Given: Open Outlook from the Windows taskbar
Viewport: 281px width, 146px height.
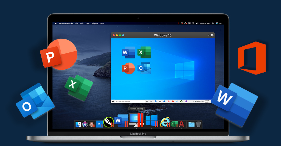Looking at the screenshot, I should (164, 102).
